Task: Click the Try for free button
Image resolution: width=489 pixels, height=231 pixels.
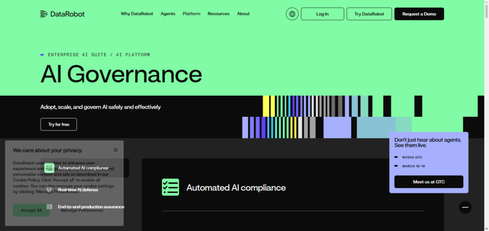Action: [x=59, y=124]
